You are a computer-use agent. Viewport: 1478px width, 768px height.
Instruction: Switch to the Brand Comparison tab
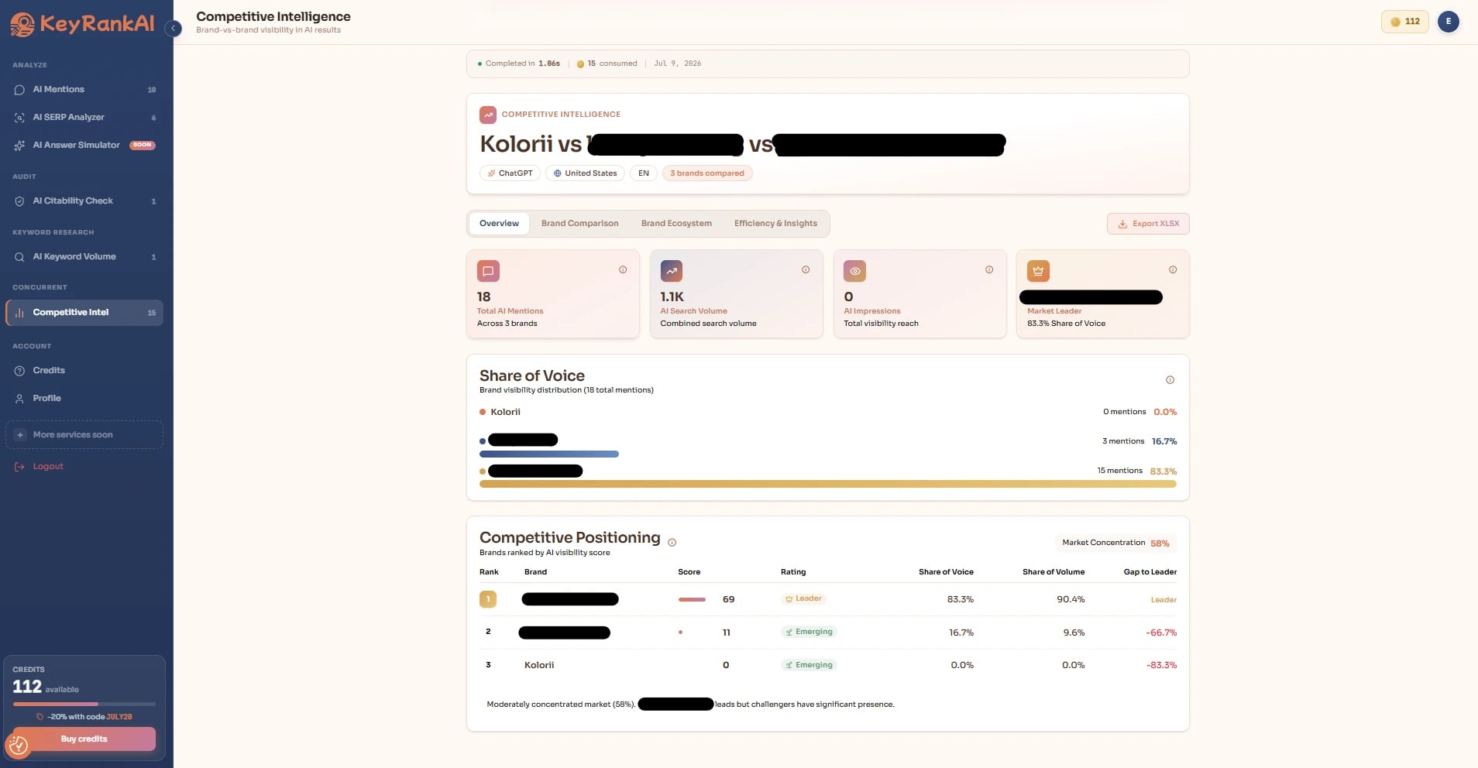click(x=579, y=224)
